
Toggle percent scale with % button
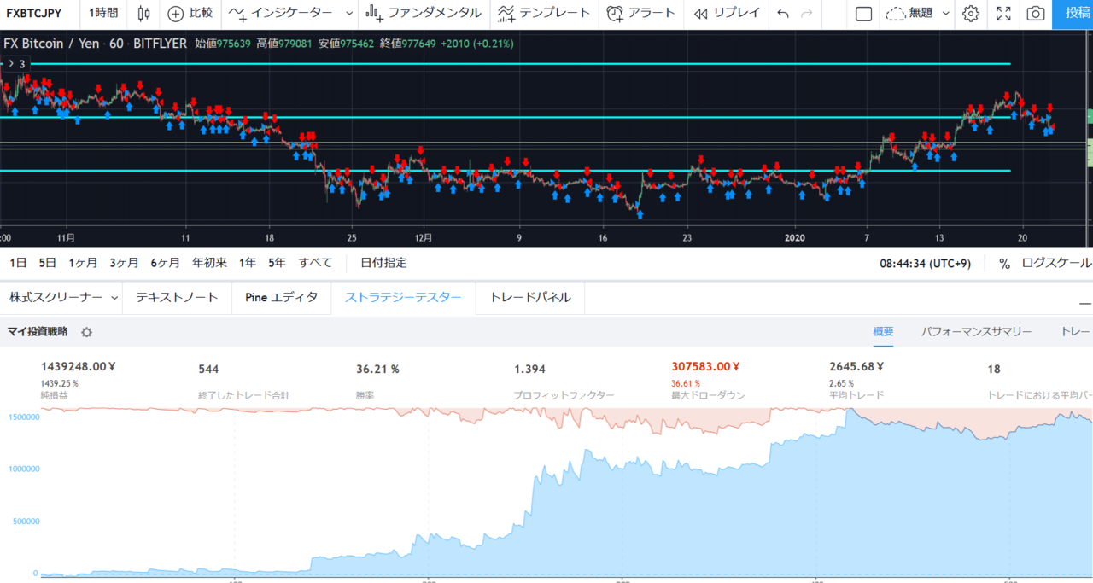coord(1004,264)
